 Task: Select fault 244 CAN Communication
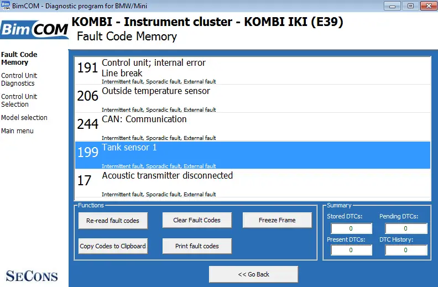[x=253, y=127]
